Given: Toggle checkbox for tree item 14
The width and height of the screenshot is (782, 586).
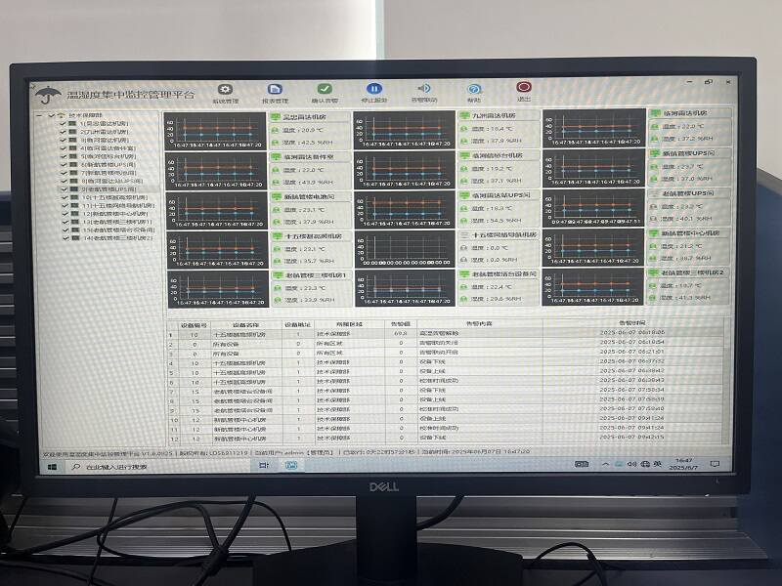Looking at the screenshot, I should [65, 237].
